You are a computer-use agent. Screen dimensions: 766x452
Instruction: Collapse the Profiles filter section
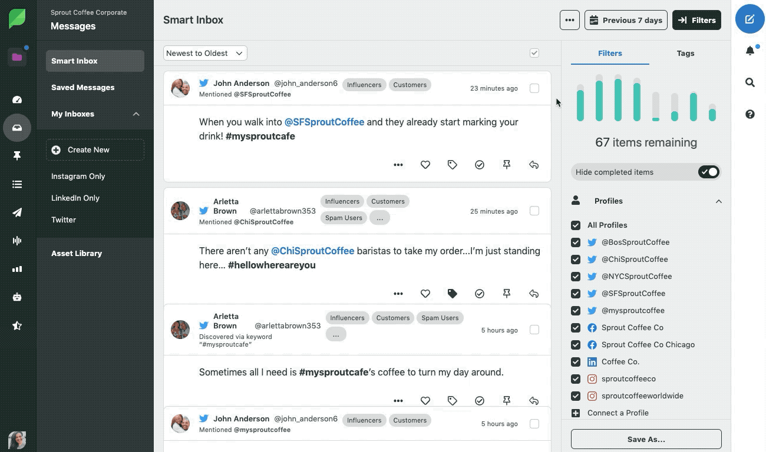click(719, 201)
